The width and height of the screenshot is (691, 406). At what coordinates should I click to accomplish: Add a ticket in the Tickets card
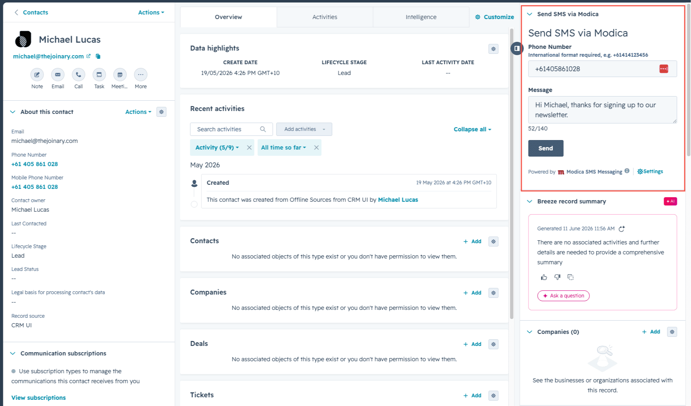(472, 396)
